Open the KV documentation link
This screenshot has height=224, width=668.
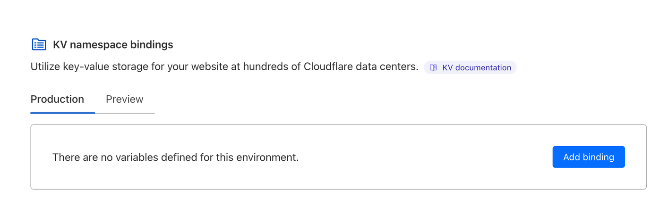click(476, 68)
